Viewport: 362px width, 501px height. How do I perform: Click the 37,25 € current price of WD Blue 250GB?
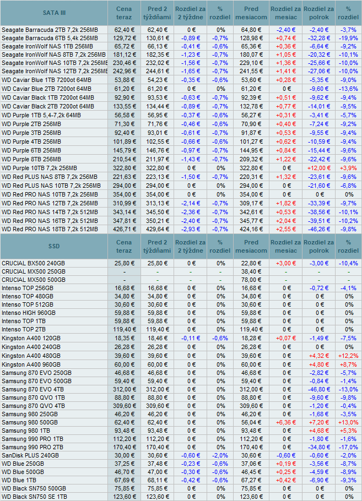(x=125, y=464)
